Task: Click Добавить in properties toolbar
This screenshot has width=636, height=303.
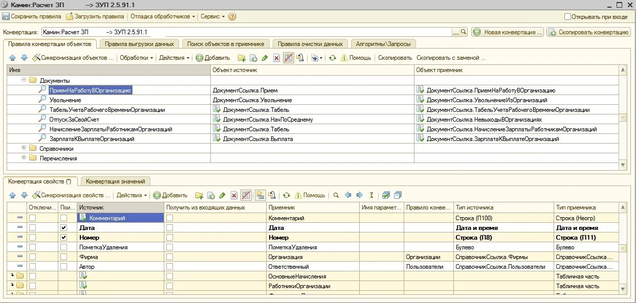Action: pyautogui.click(x=170, y=195)
